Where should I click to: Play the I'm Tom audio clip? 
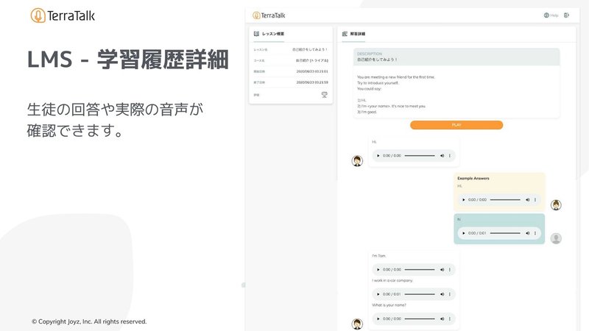tap(378, 269)
